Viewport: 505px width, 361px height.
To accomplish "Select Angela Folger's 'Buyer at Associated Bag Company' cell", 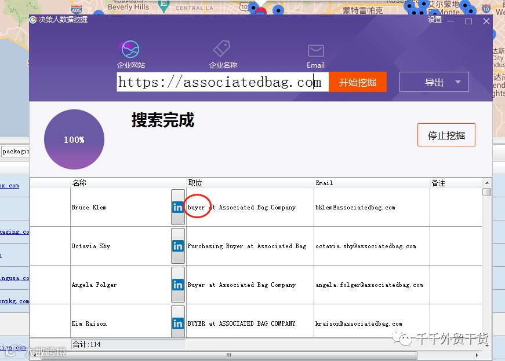I will click(x=250, y=285).
